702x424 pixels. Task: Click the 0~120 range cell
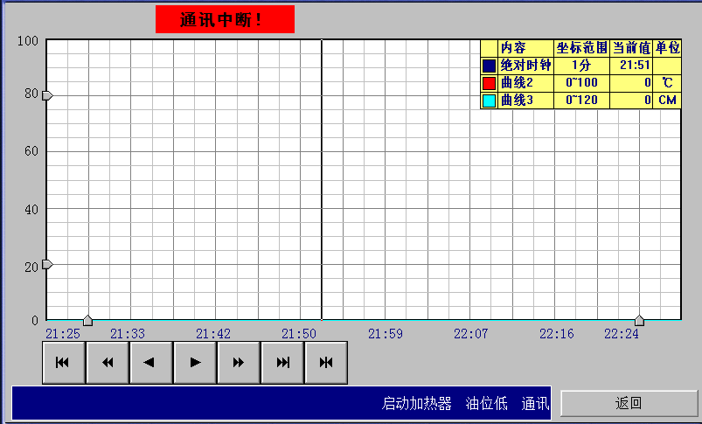[x=581, y=100]
